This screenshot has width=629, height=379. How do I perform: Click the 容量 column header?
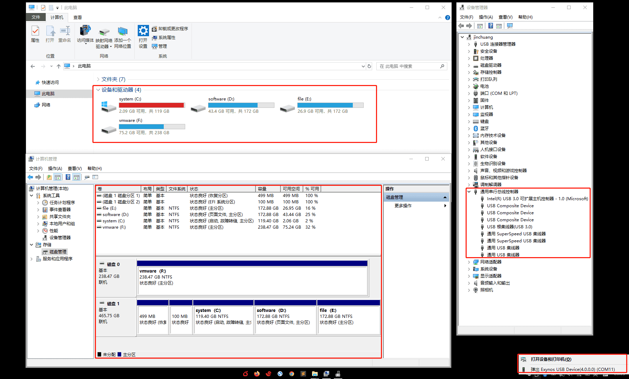coord(268,189)
